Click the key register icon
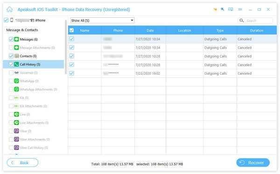Screen dimensions: 280x174 point(223,9)
